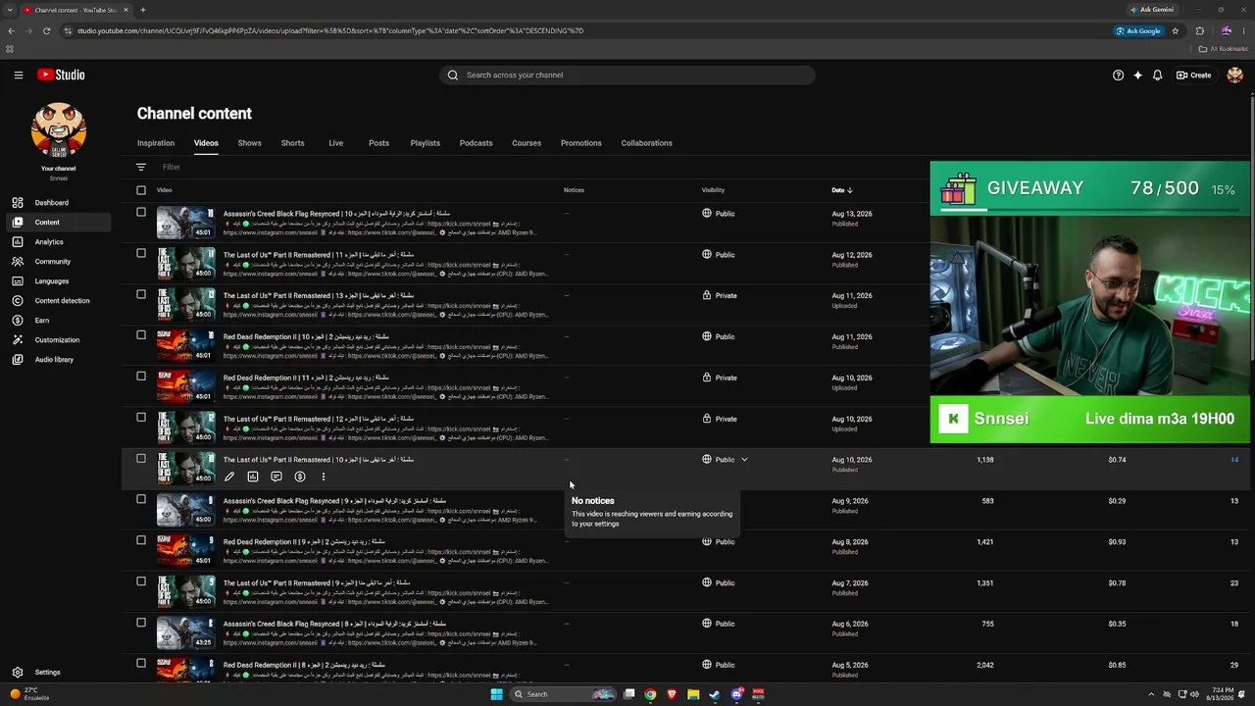Open Brave browser from the taskbar

(x=672, y=694)
